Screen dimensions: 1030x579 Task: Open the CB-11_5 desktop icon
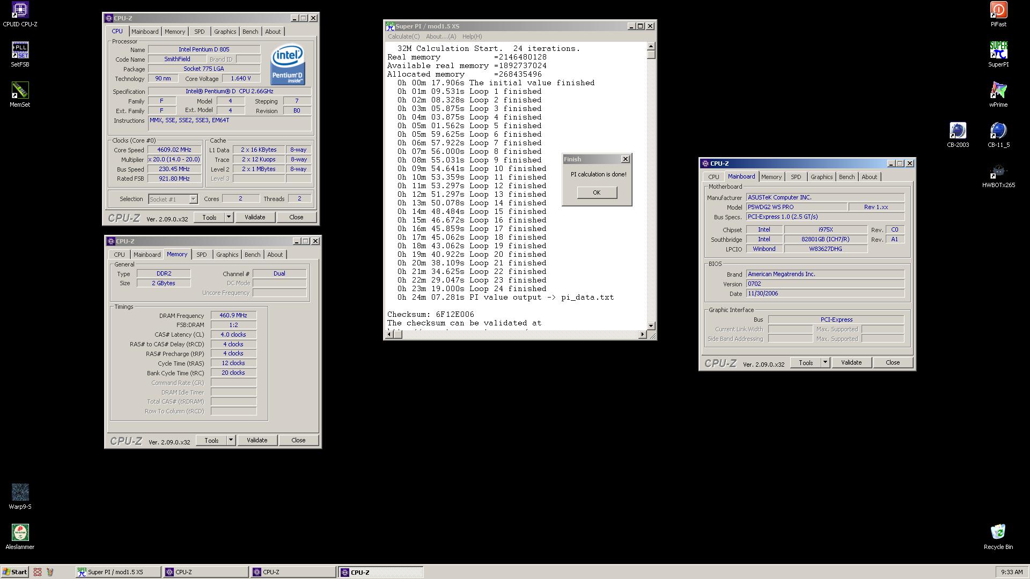coord(998,135)
